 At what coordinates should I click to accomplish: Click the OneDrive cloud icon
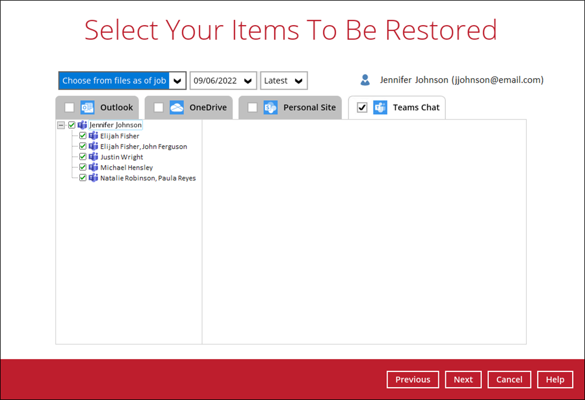[x=177, y=107]
